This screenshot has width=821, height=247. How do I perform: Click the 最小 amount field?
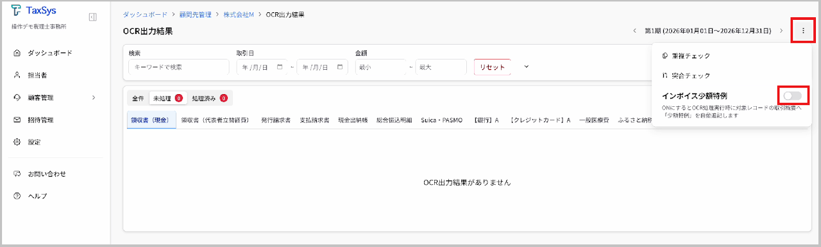[x=381, y=67]
